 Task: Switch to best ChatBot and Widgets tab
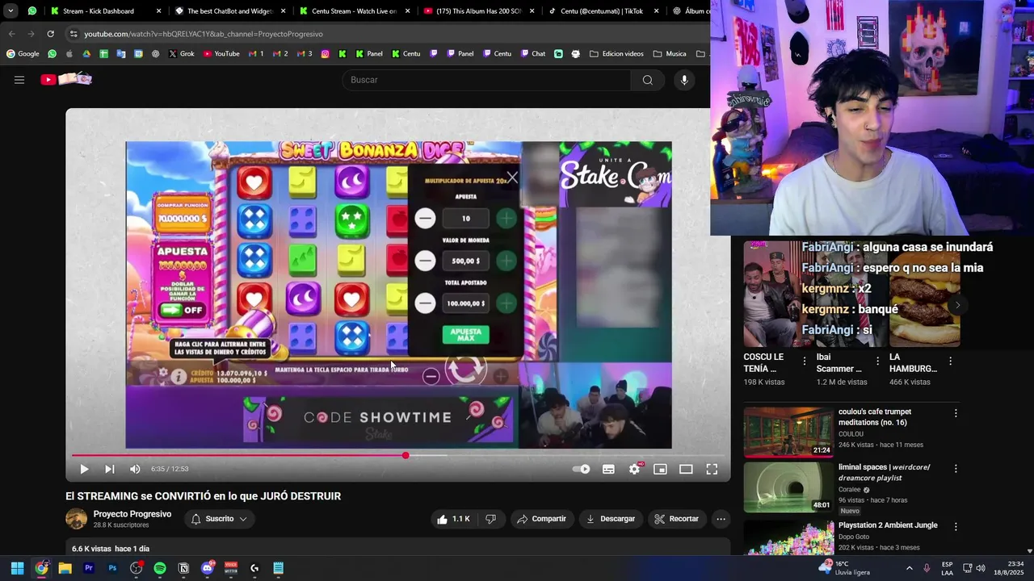(x=229, y=11)
